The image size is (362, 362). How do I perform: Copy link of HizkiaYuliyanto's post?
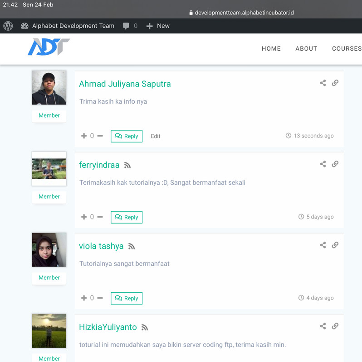(x=335, y=326)
